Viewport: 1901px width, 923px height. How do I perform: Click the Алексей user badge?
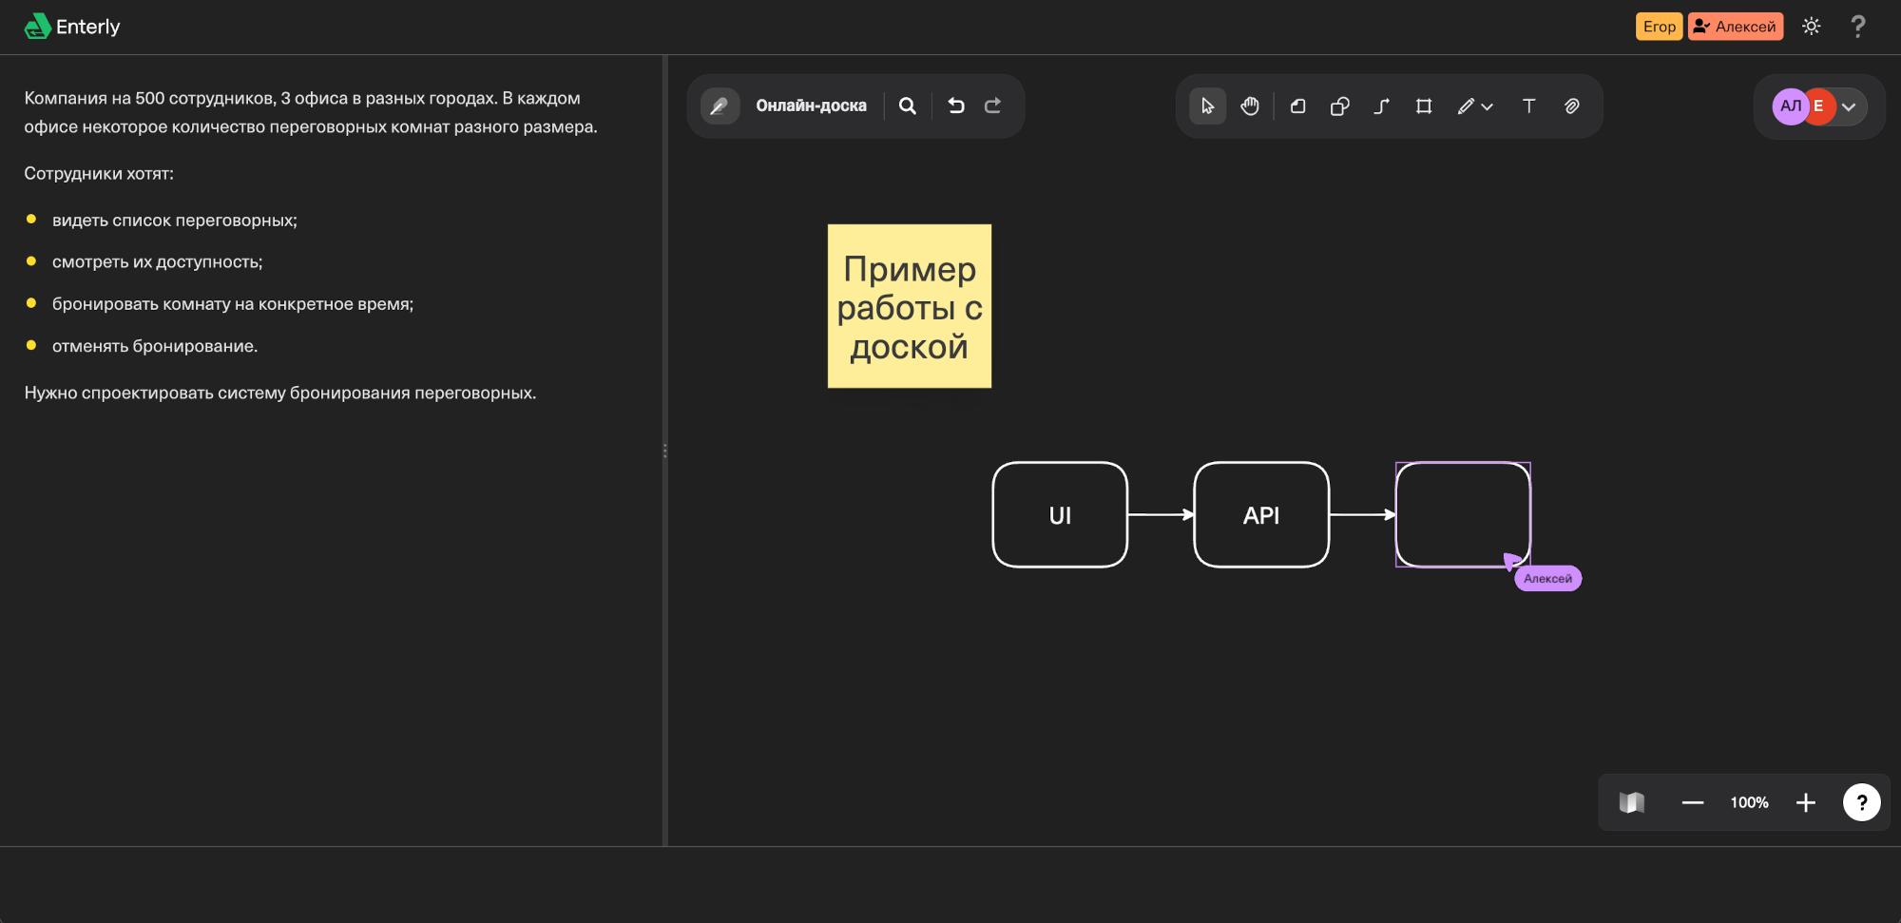point(1736,27)
